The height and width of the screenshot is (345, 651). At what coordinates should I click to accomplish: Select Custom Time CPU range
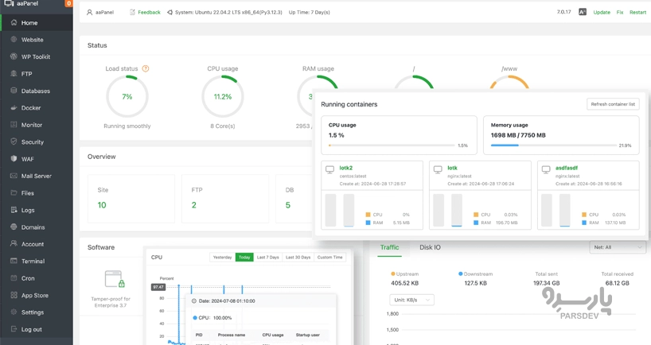pos(330,258)
